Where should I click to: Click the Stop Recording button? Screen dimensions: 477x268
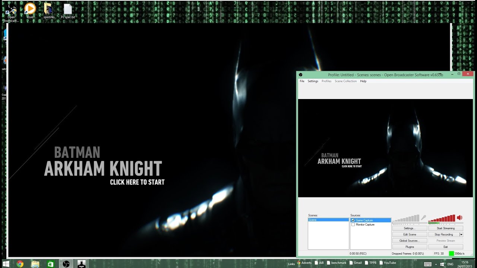click(x=444, y=234)
